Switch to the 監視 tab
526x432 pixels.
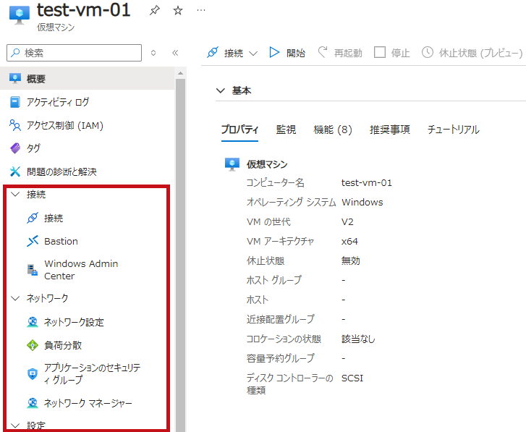(286, 130)
